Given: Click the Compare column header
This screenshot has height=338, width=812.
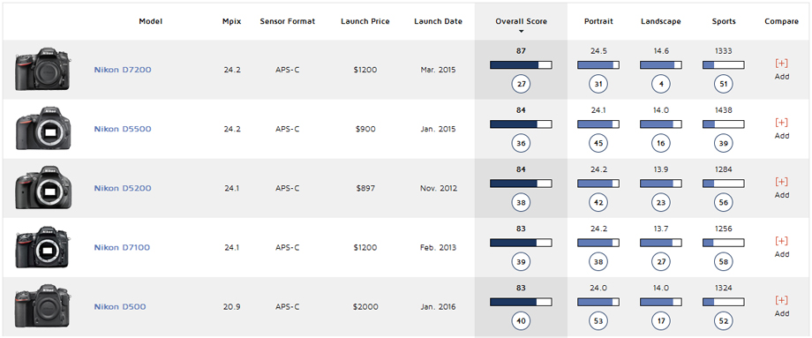Looking at the screenshot, I should click(x=781, y=21).
